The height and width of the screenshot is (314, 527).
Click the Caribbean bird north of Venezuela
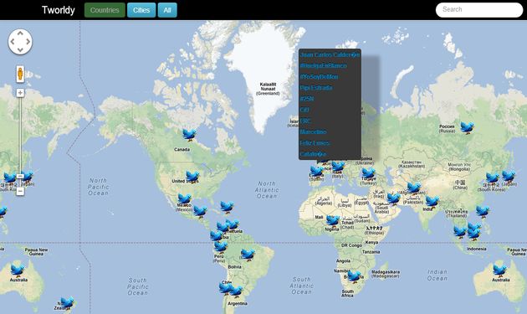(x=227, y=207)
